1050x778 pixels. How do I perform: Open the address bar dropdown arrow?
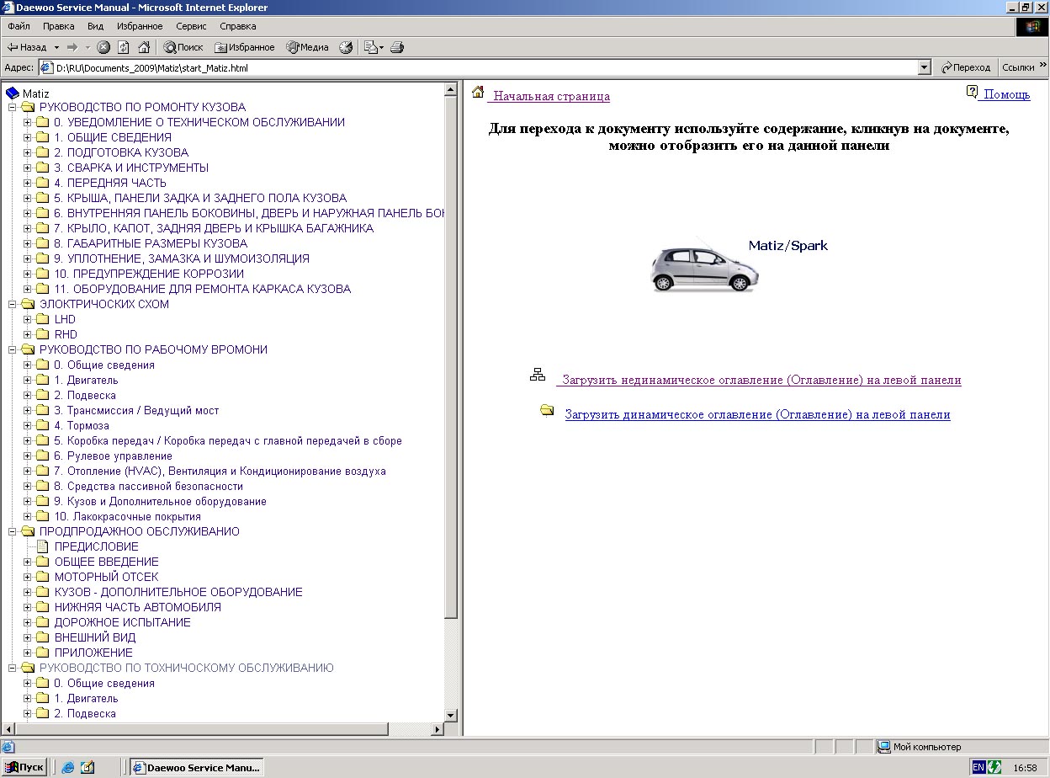[x=925, y=67]
